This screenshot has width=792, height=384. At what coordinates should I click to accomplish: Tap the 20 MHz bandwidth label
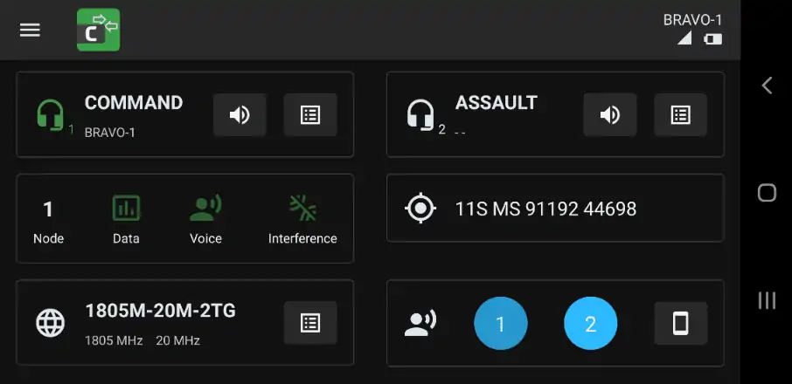coord(177,340)
